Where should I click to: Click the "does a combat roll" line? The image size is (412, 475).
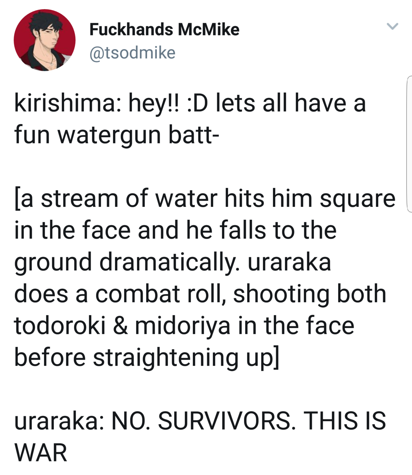coord(200,294)
